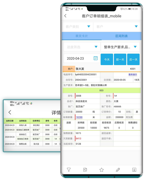The height and width of the screenshot is (181, 147).
Task: Switch to the 区间列表 tab
Action: point(121,36)
